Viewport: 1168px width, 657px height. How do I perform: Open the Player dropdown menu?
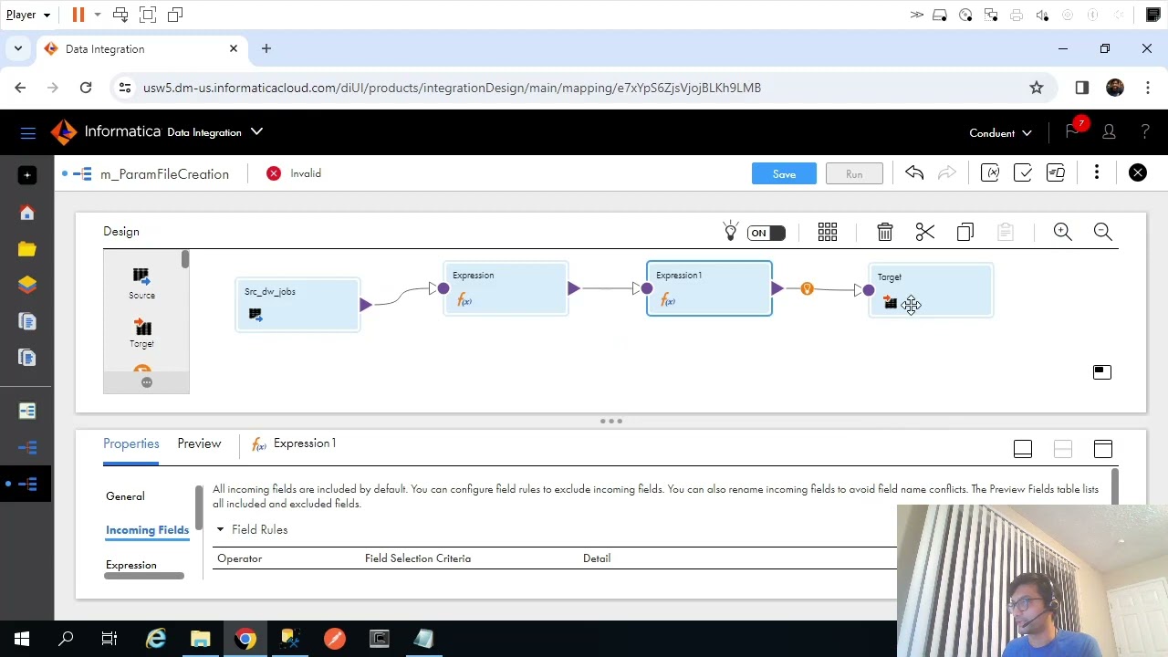point(28,15)
